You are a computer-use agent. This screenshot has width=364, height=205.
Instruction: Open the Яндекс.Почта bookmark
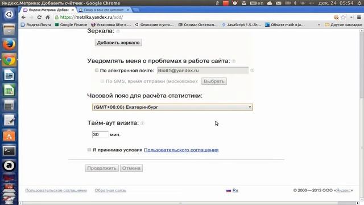pyautogui.click(x=36, y=24)
